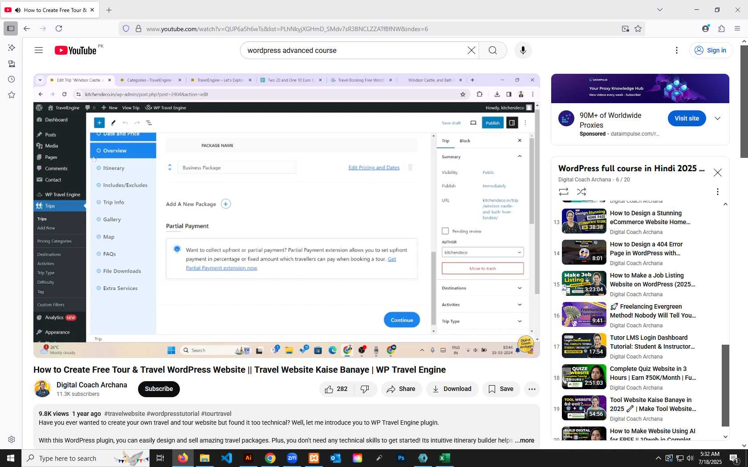
Task: Start voice search with the microphone icon
Action: (523, 50)
